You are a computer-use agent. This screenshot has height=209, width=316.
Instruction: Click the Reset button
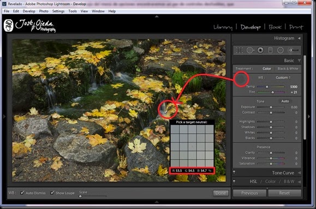(284, 193)
